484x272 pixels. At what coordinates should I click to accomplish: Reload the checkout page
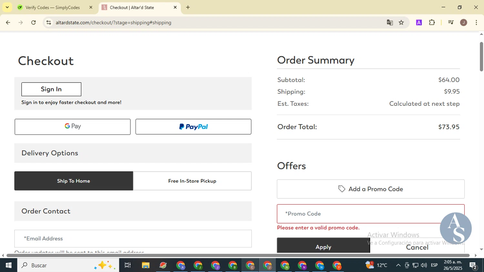point(34,23)
